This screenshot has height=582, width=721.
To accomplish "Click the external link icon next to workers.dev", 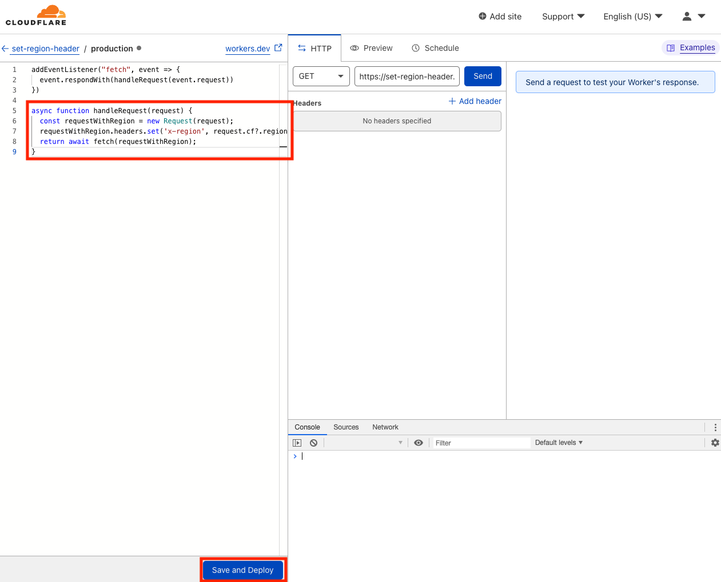I will 278,47.
